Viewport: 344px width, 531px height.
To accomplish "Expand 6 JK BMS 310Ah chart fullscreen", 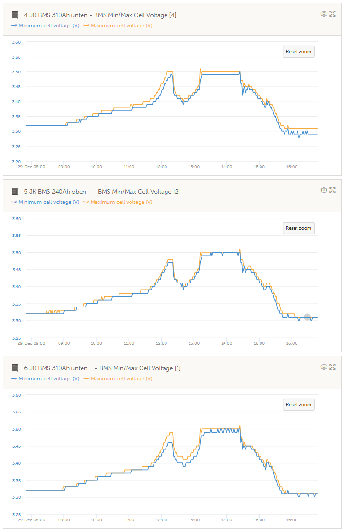I will (332, 367).
